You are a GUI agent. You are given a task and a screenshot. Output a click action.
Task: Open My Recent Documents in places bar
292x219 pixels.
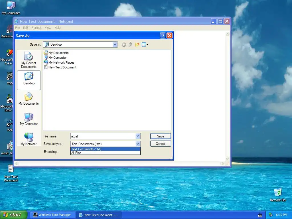click(29, 60)
